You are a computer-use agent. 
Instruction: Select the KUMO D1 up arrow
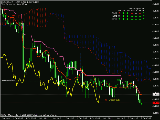coord(144,16)
